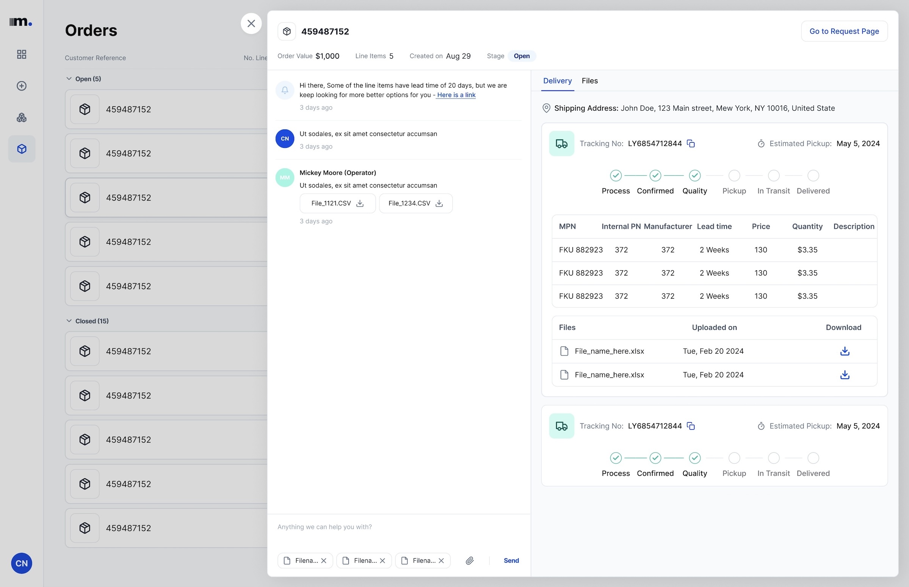Click Delivered step in second shipment tracker
The width and height of the screenshot is (909, 587).
(813, 458)
